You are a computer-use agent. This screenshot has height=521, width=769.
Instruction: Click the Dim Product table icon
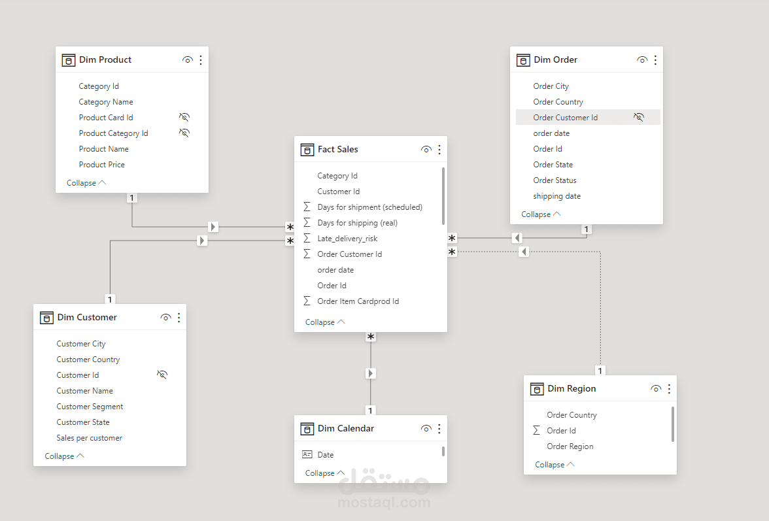point(69,60)
